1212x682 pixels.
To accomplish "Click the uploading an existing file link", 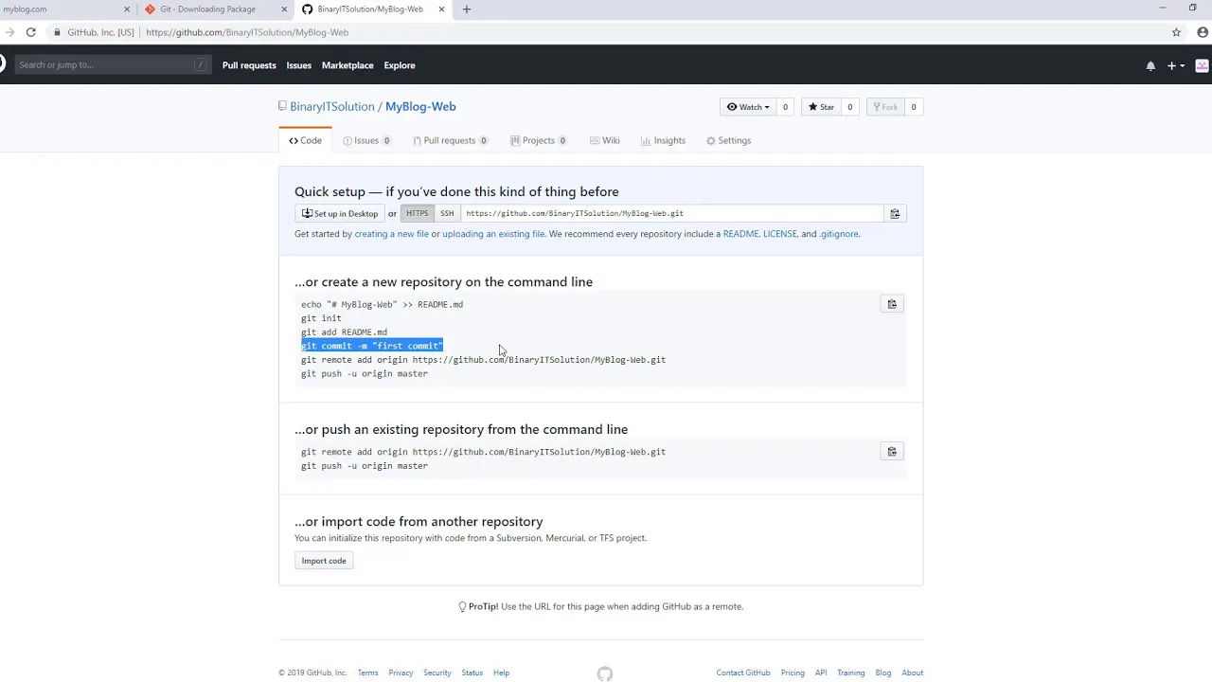I will coord(493,234).
